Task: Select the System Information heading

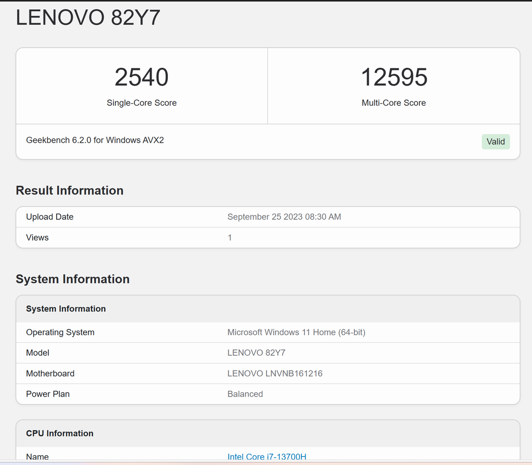Action: click(72, 279)
